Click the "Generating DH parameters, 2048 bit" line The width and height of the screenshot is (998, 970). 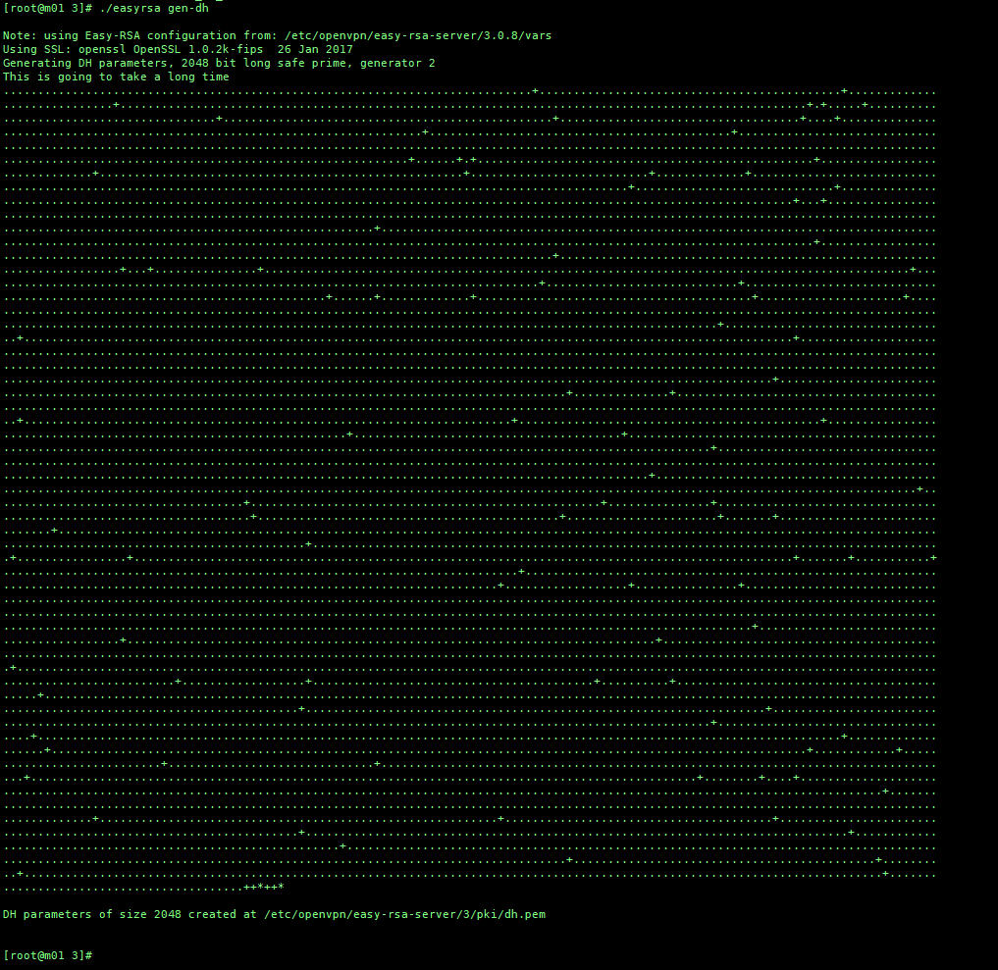219,63
